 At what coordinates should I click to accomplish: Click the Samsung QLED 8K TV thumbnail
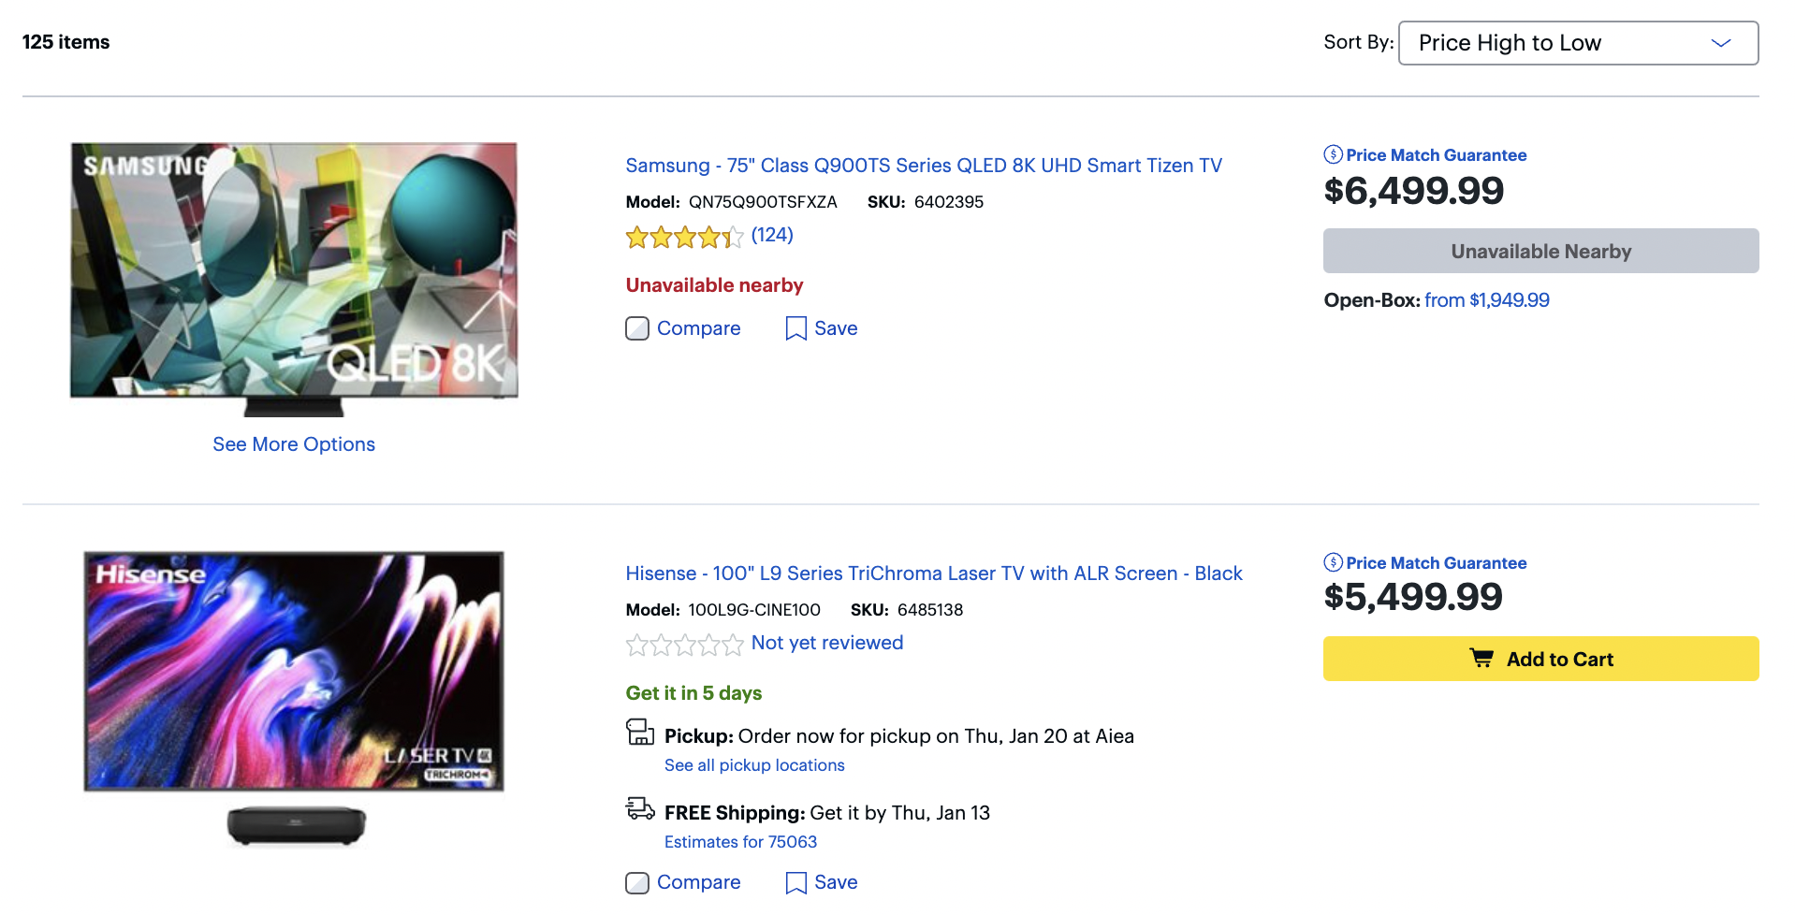pyautogui.click(x=294, y=279)
